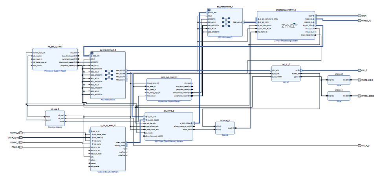The image size is (383, 178).
Task: Select the xlslice_0 Slice block
Action: [x=339, y=80]
